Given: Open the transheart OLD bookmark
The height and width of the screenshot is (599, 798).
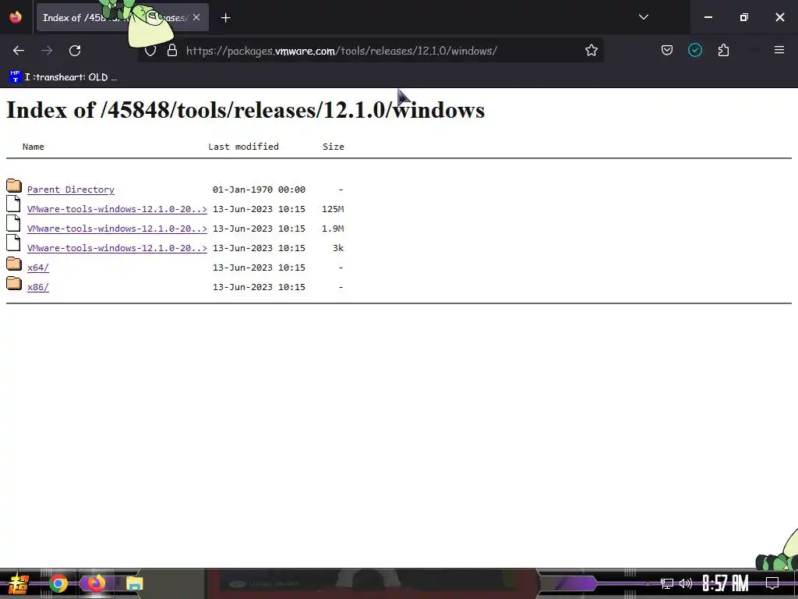Looking at the screenshot, I should pos(64,77).
